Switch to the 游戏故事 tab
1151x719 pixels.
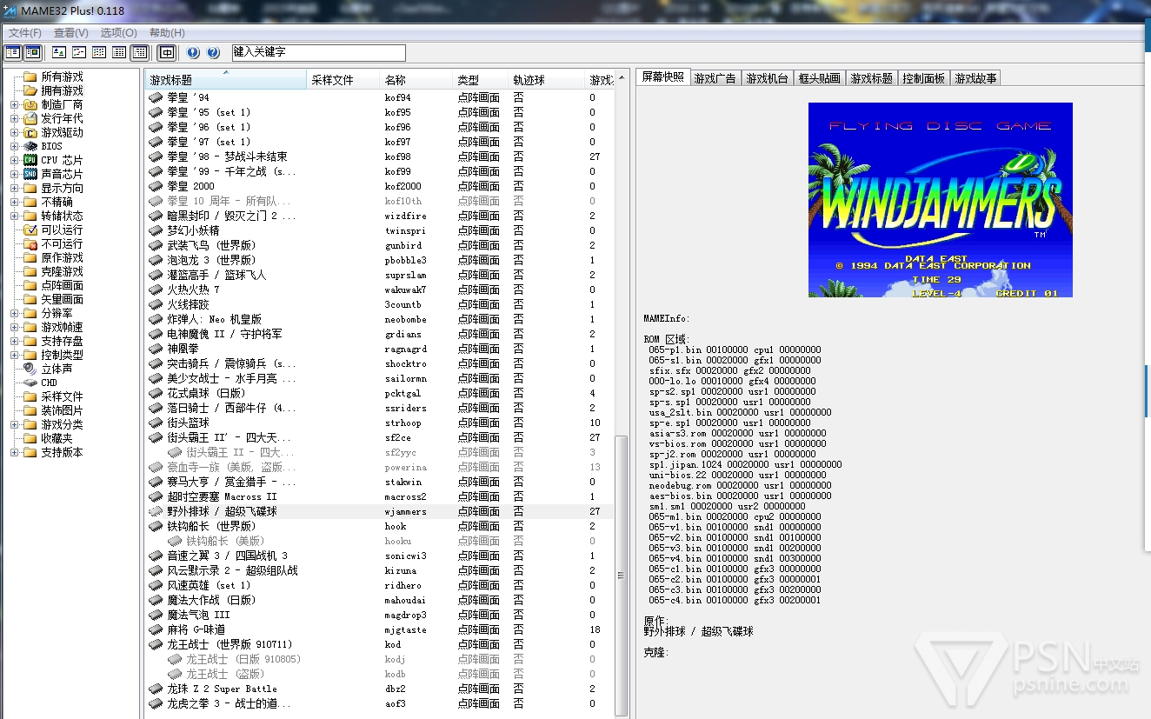[975, 78]
